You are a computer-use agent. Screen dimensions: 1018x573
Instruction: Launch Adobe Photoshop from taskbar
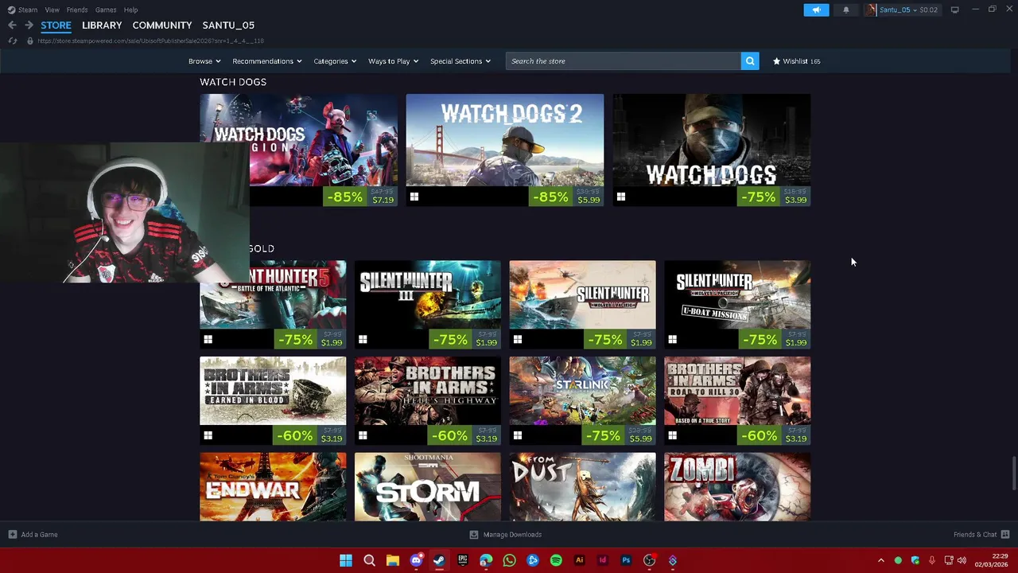(x=626, y=560)
